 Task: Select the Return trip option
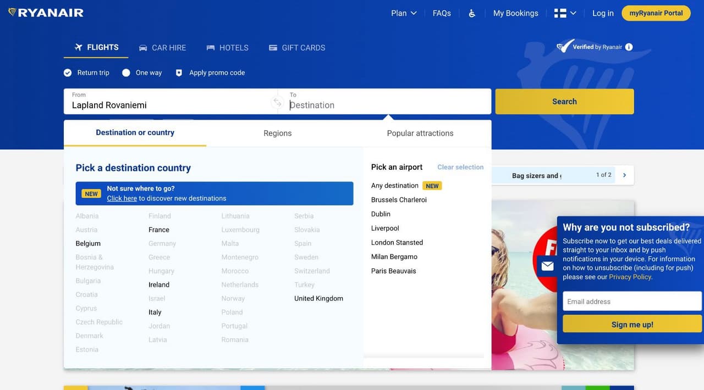click(x=68, y=73)
